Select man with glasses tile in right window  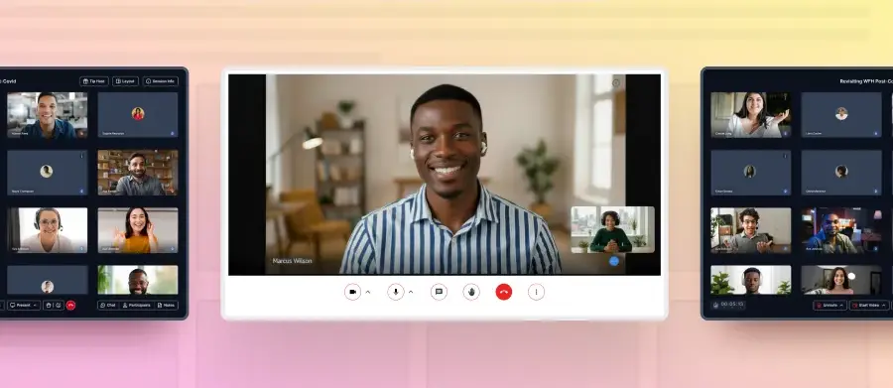(x=751, y=230)
